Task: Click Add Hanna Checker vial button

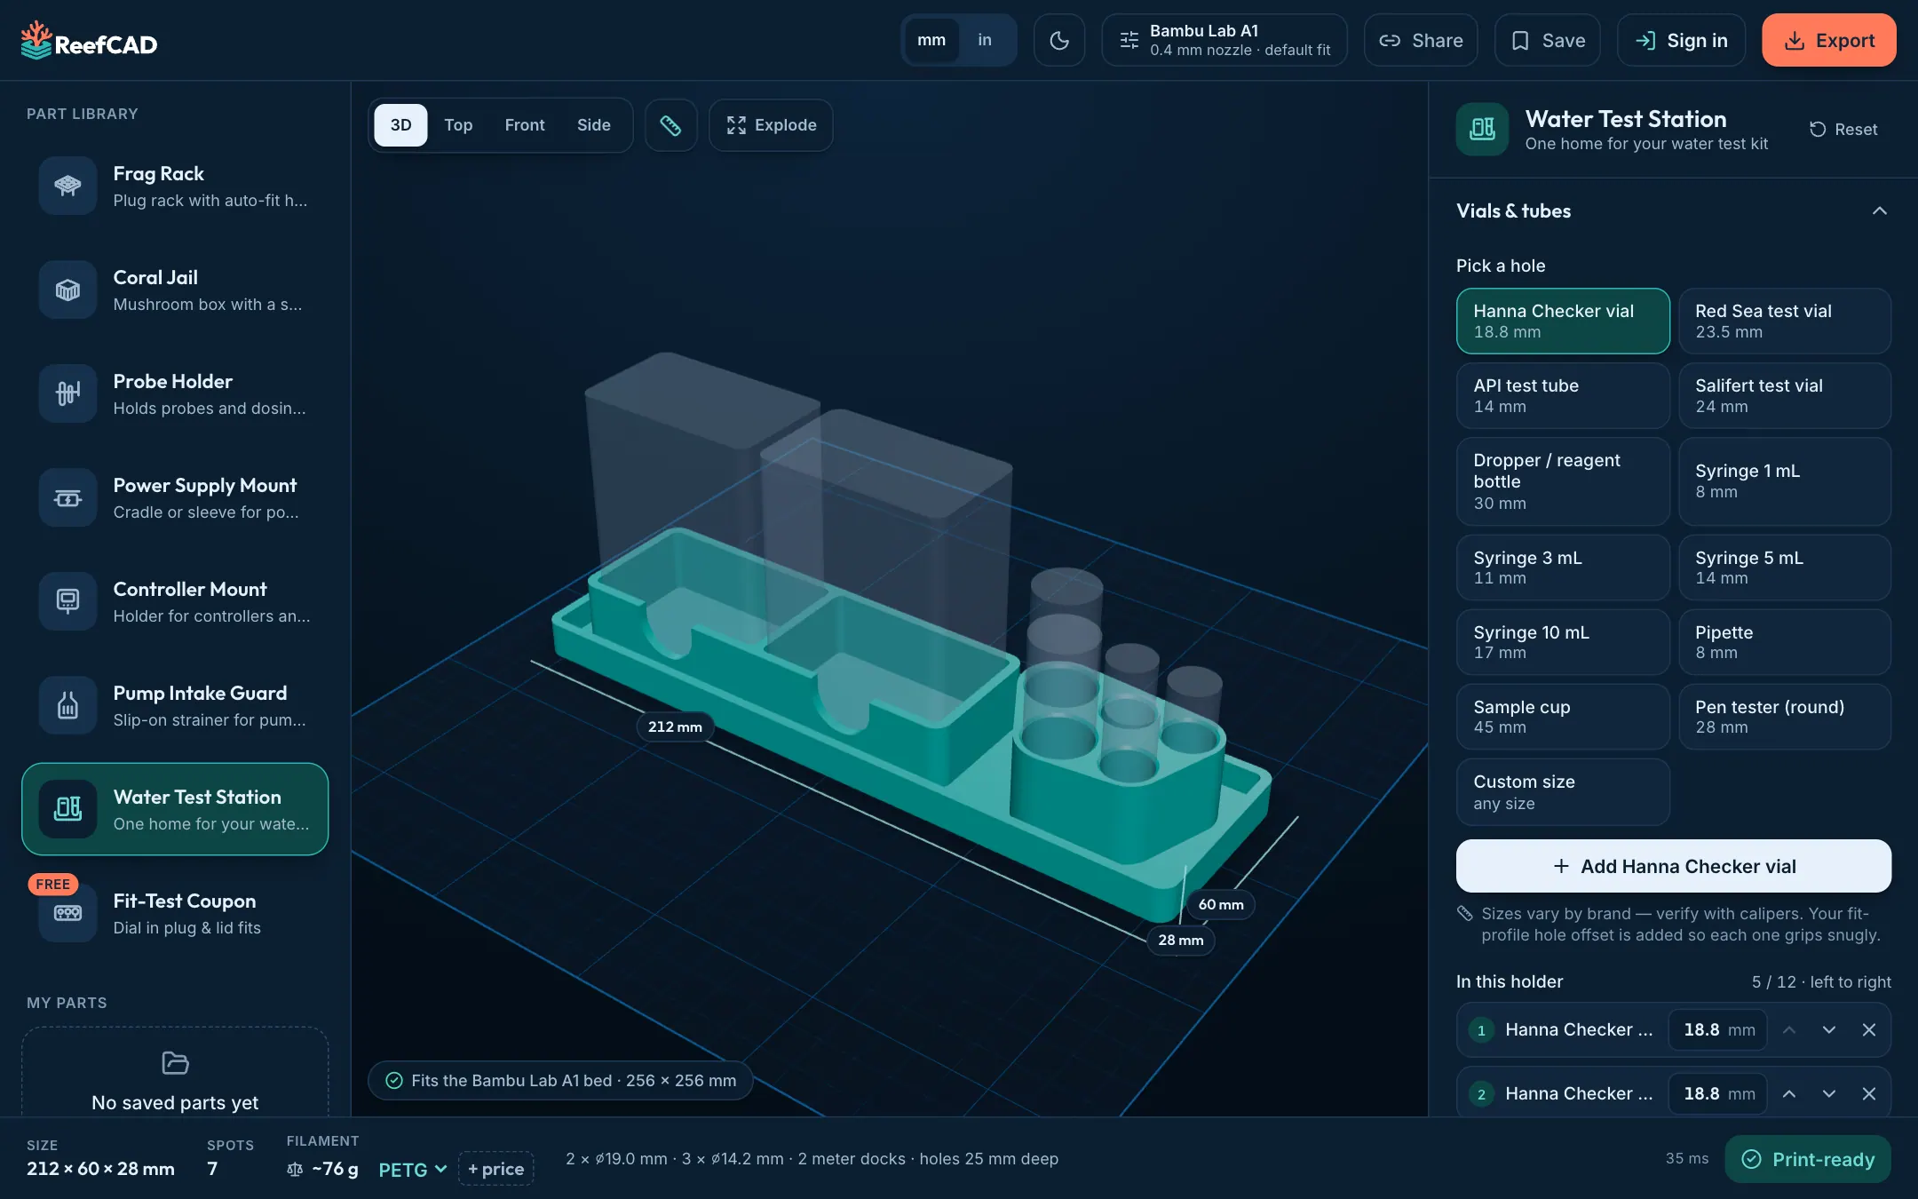Action: (x=1674, y=866)
